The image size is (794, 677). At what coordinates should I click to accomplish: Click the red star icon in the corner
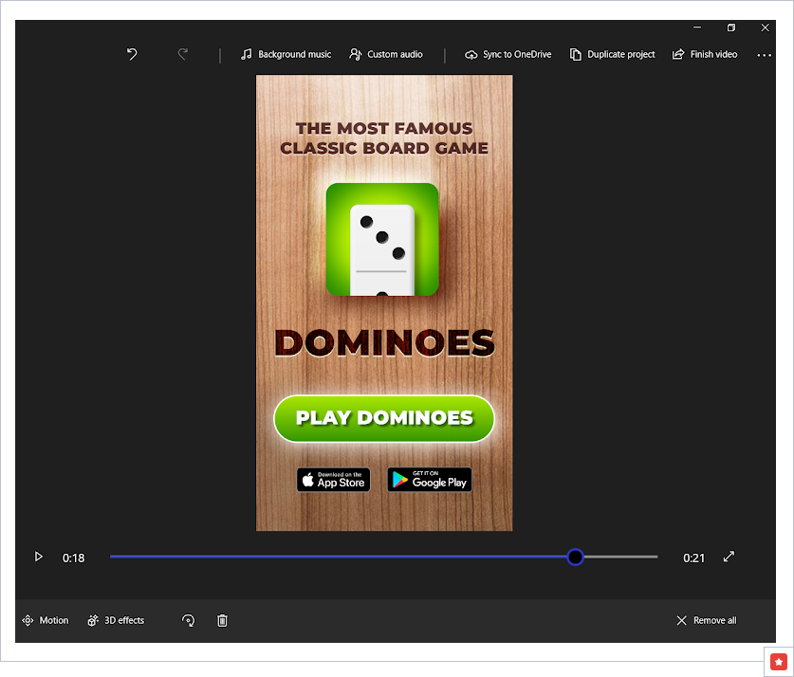point(778,661)
